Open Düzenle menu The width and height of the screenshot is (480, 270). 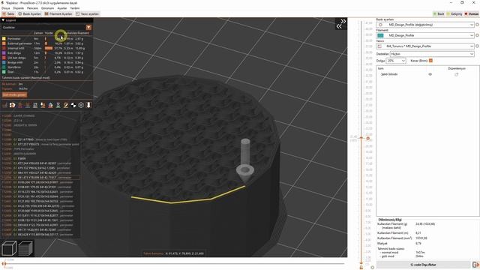(x=19, y=8)
